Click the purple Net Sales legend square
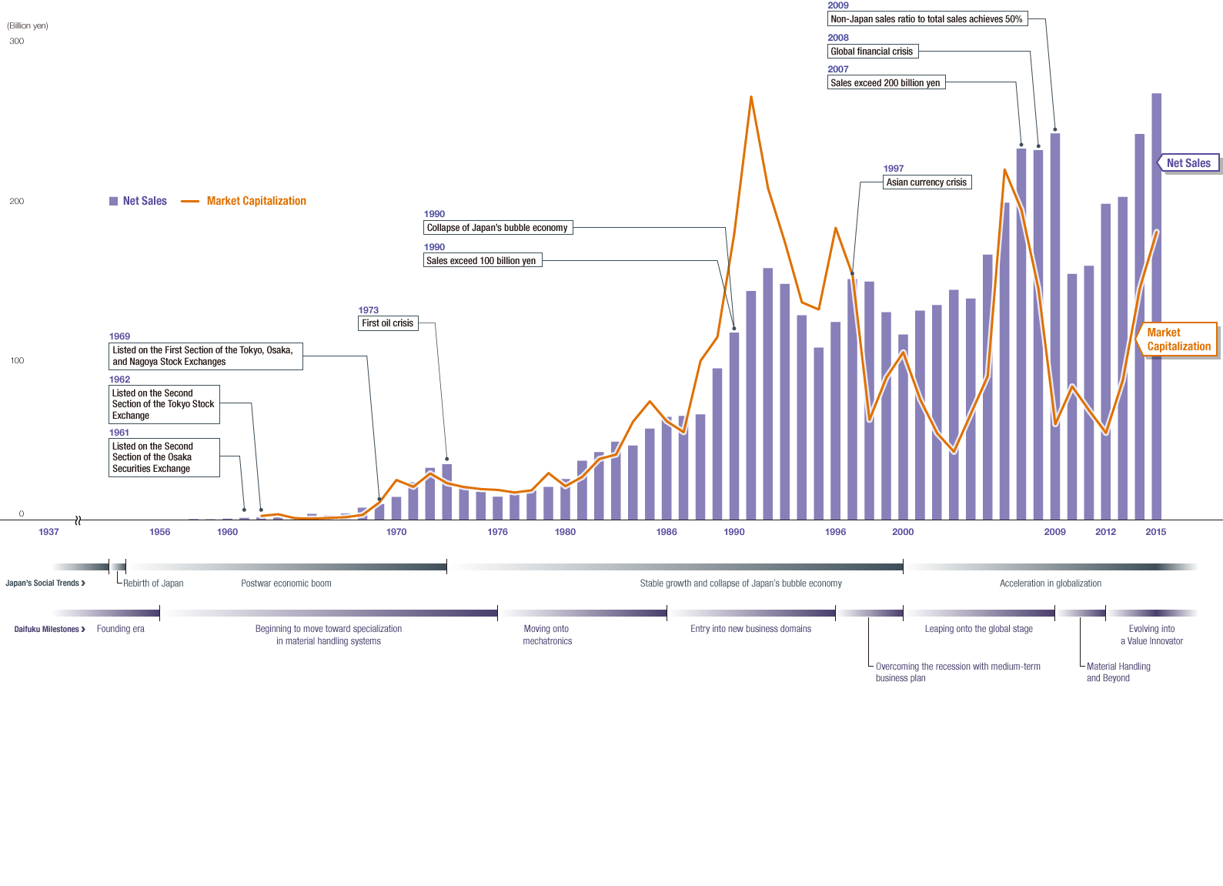Image resolution: width=1223 pixels, height=886 pixels. (113, 201)
